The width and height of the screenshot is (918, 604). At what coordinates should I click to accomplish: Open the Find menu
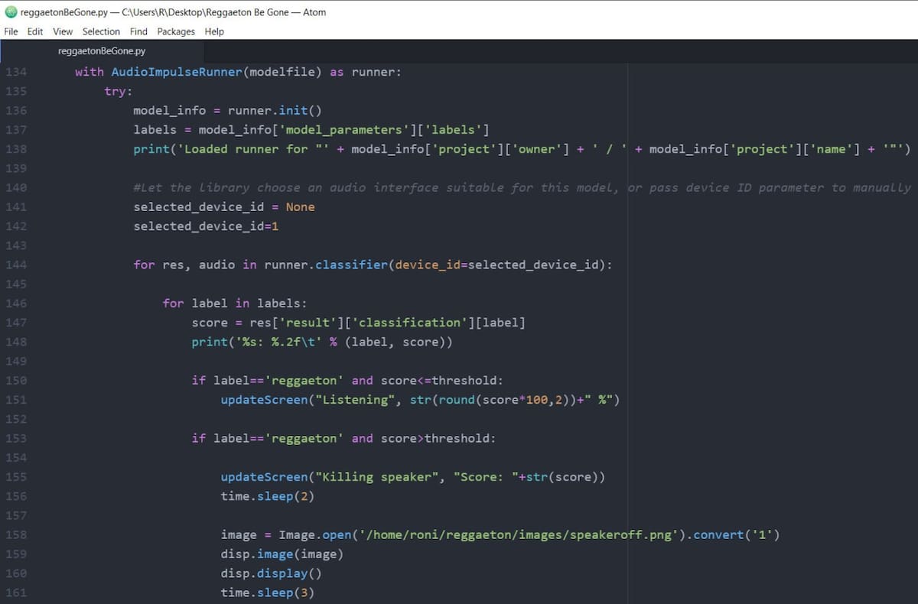click(138, 31)
